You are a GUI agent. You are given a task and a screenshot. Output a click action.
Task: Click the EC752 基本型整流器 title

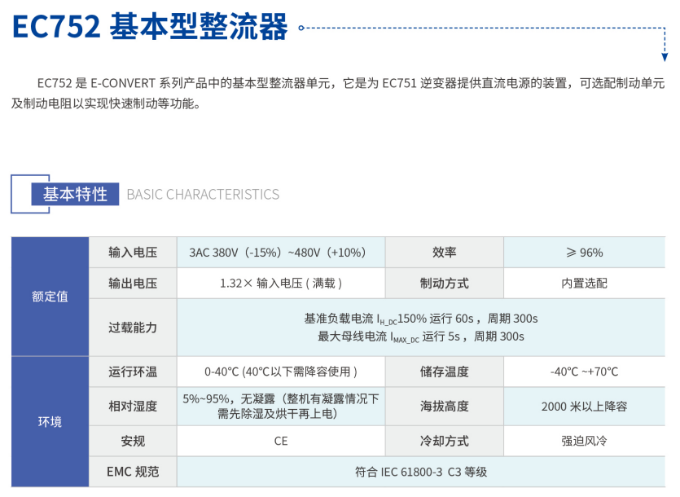point(151,28)
